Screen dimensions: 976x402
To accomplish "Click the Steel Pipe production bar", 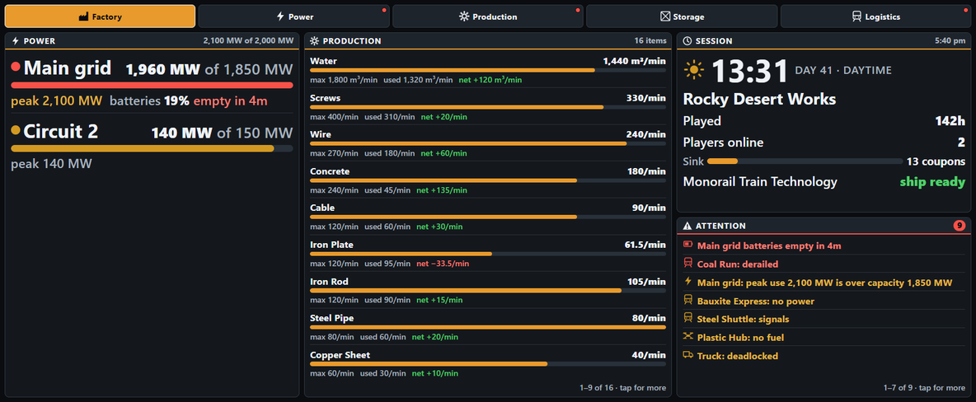I will pos(488,327).
